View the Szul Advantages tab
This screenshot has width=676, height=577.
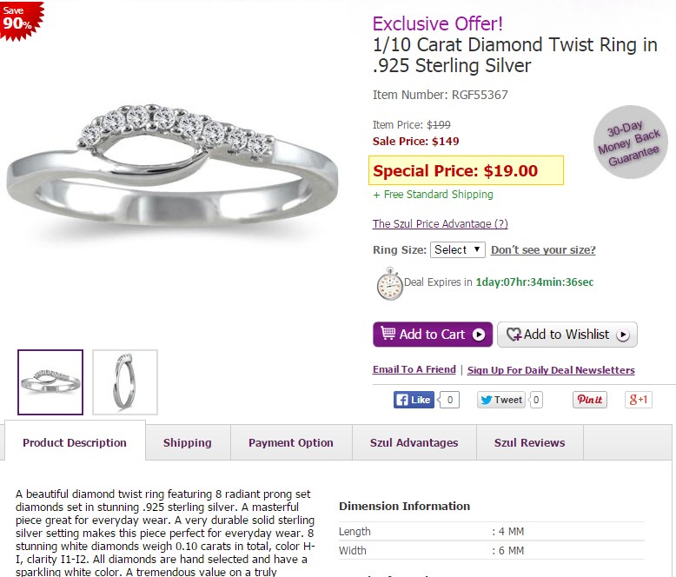[x=414, y=442]
